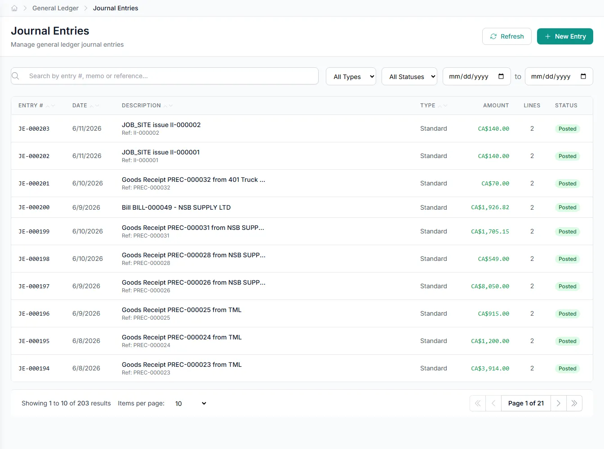Click the Showing 1 to 10 of 203 results text
This screenshot has width=604, height=449.
point(66,403)
